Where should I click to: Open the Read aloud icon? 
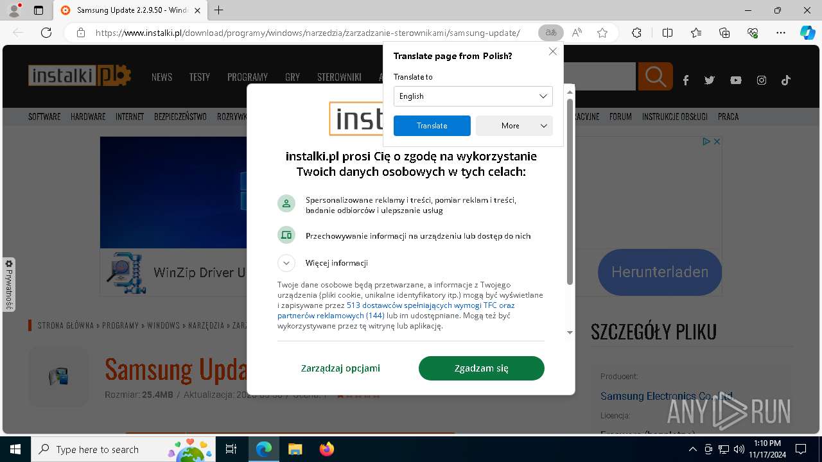click(x=577, y=33)
